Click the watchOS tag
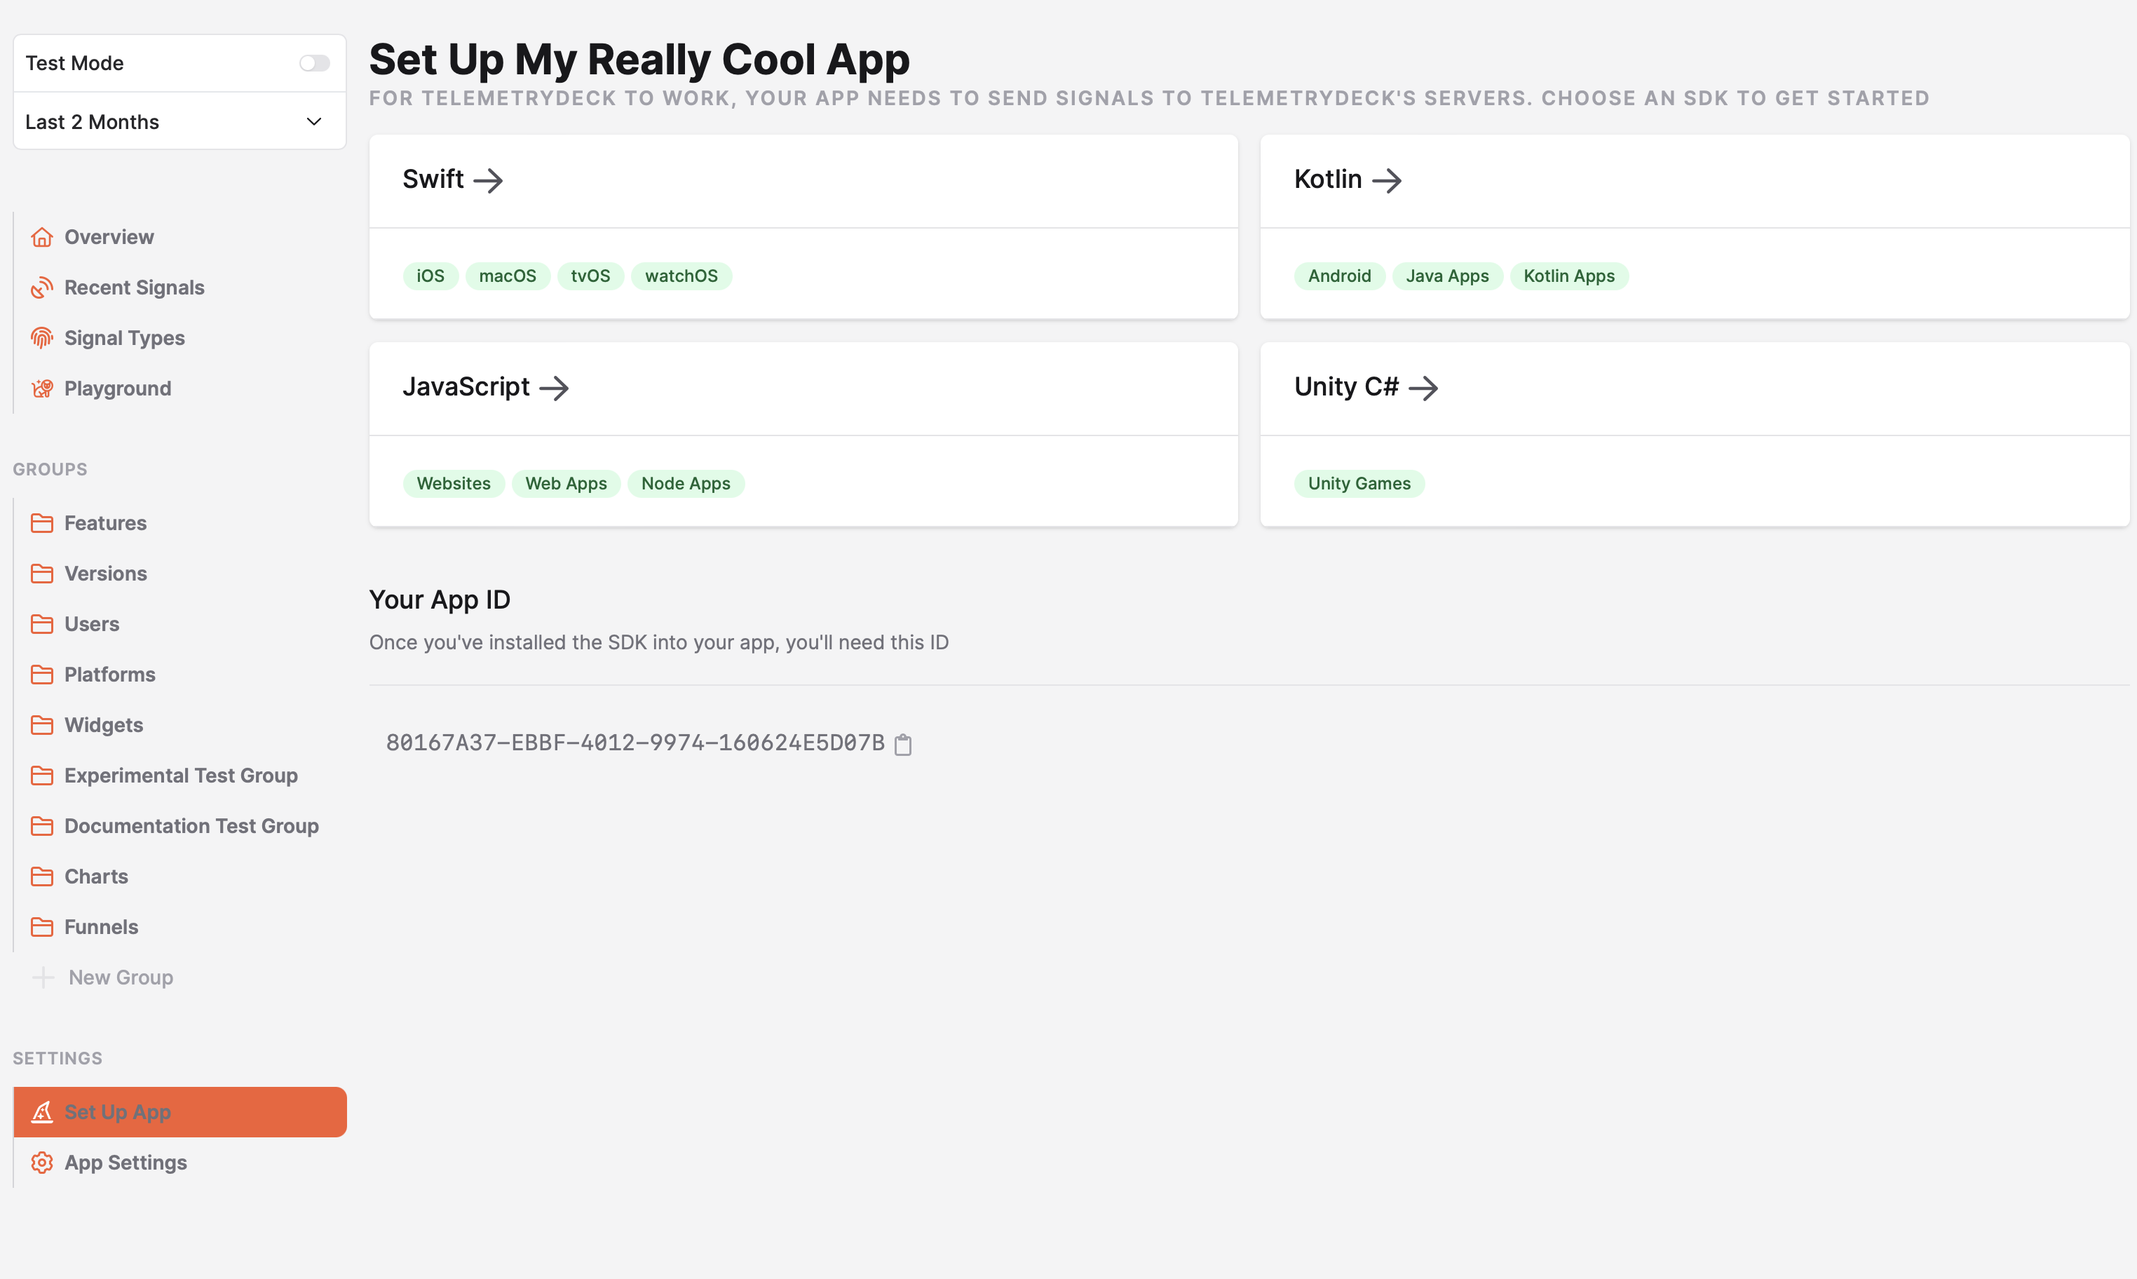Viewport: 2137px width, 1279px height. click(x=681, y=276)
